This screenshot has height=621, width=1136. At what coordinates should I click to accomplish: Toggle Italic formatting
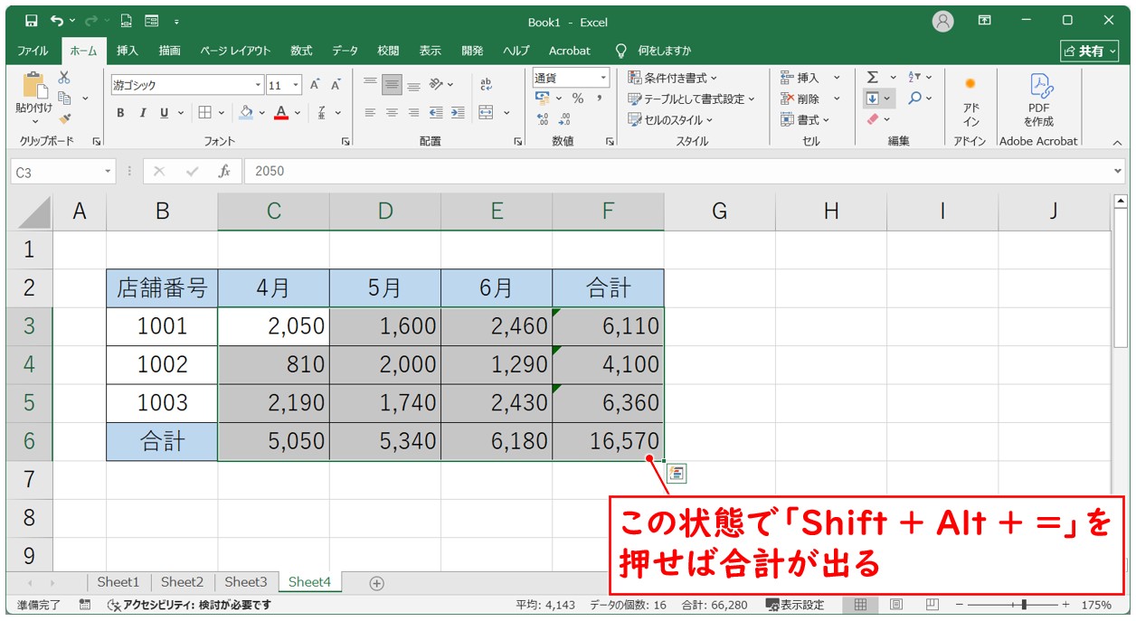pyautogui.click(x=142, y=113)
